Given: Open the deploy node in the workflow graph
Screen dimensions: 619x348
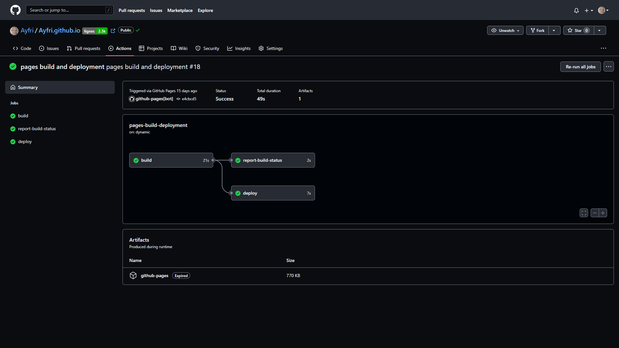Looking at the screenshot, I should (x=273, y=193).
